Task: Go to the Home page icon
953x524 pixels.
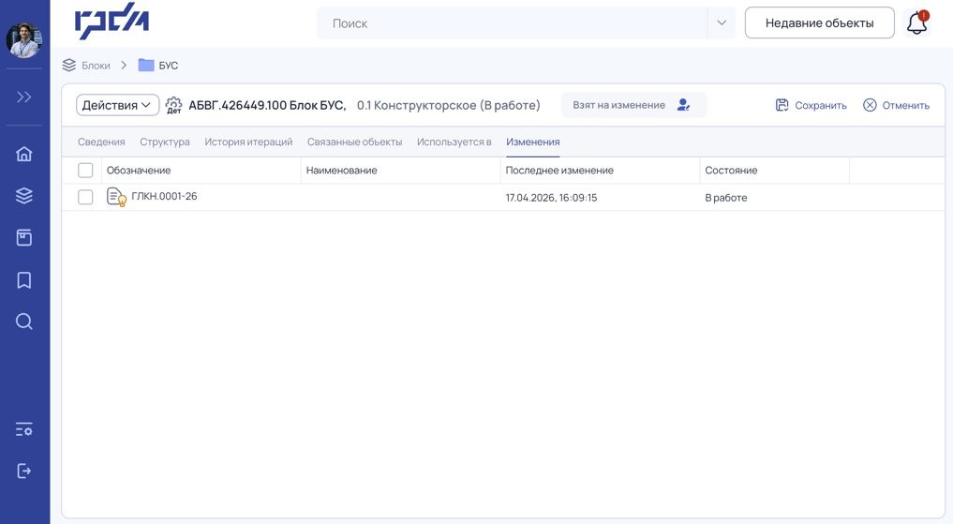Action: click(23, 154)
